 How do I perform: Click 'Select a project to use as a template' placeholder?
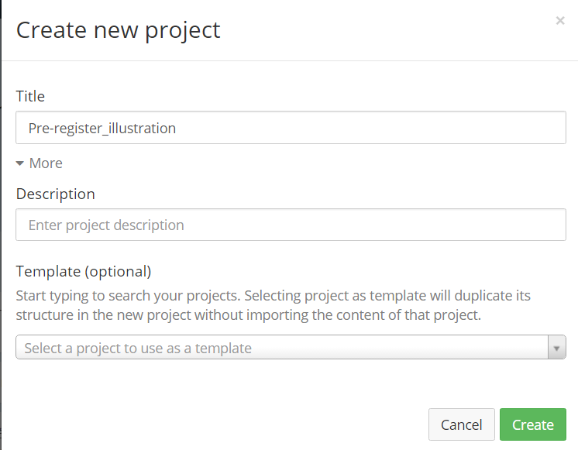point(138,348)
